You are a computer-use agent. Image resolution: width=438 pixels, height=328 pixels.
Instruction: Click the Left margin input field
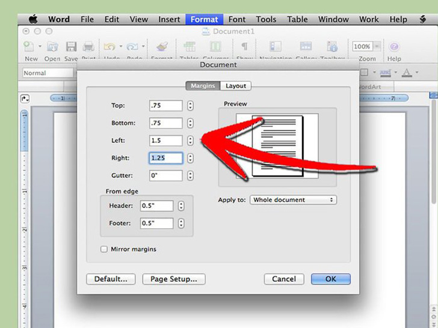[166, 141]
